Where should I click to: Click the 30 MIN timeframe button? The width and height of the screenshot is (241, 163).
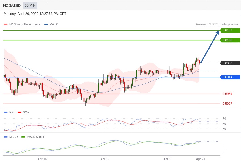(30, 5)
